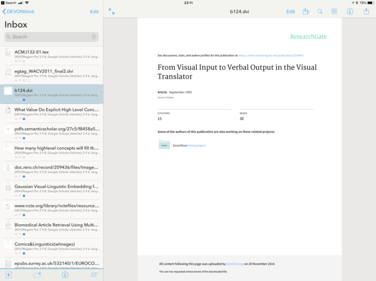Viewport: 376px width, 281px height.
Task: Tap the share icon at top right
Action: (366, 11)
